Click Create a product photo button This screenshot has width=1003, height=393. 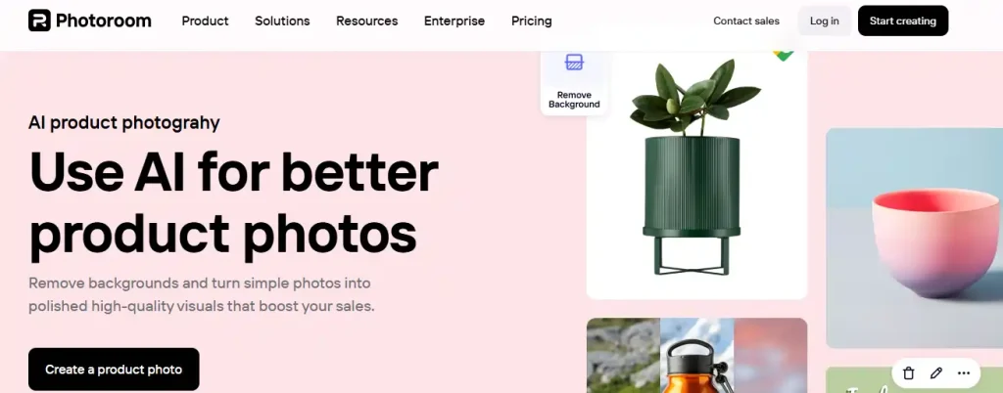point(114,370)
